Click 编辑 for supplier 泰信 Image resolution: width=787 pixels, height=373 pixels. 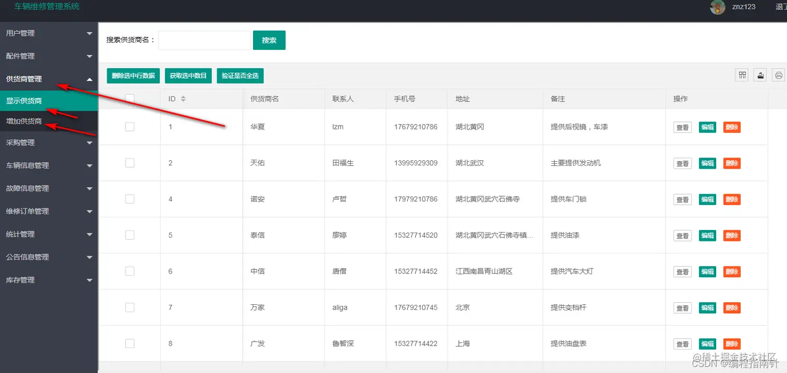click(707, 236)
